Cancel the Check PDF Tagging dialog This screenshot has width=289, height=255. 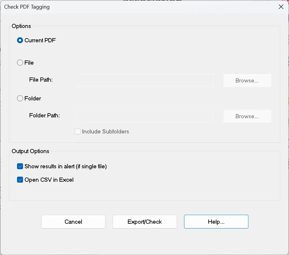(x=73, y=222)
